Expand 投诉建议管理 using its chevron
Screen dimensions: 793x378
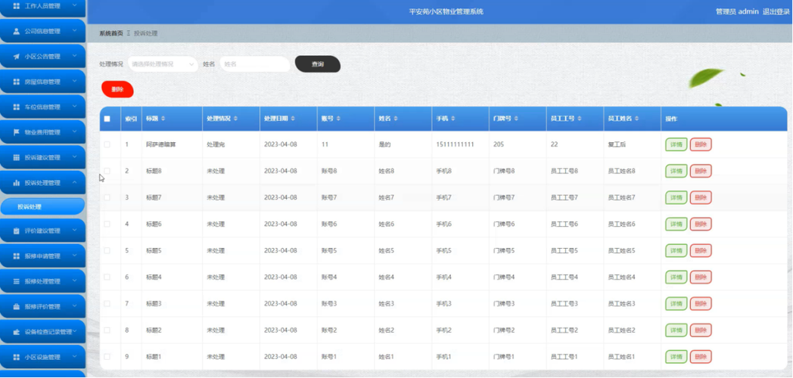[x=74, y=157]
